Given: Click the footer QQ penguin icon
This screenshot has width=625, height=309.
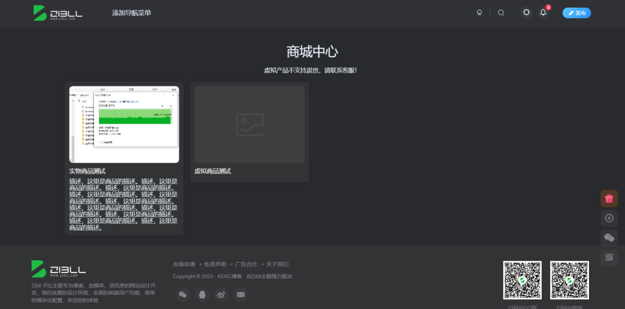Looking at the screenshot, I should pyautogui.click(x=202, y=294).
